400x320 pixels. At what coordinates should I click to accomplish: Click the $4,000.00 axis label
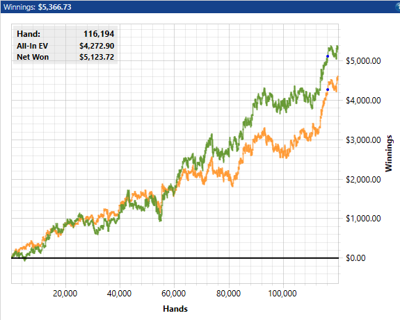point(363,100)
